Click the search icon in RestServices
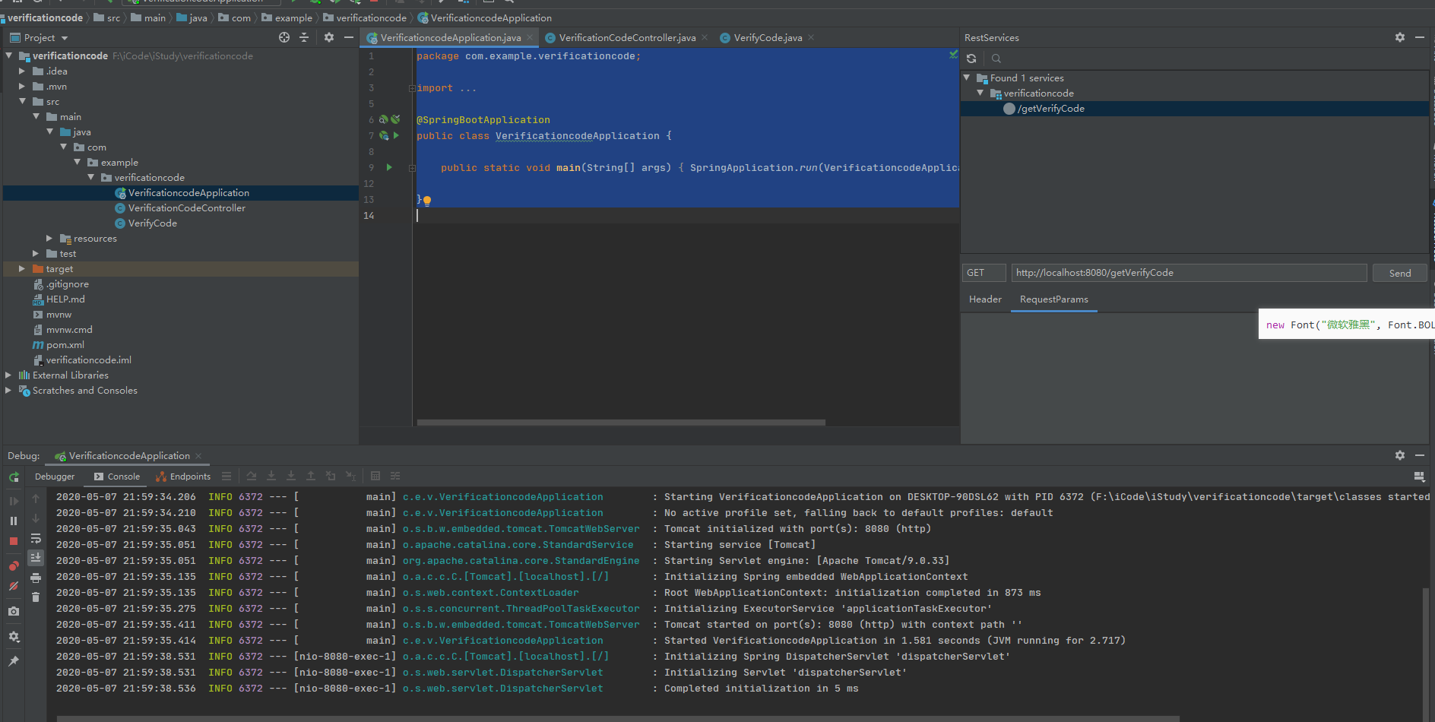Image resolution: width=1435 pixels, height=722 pixels. (996, 59)
